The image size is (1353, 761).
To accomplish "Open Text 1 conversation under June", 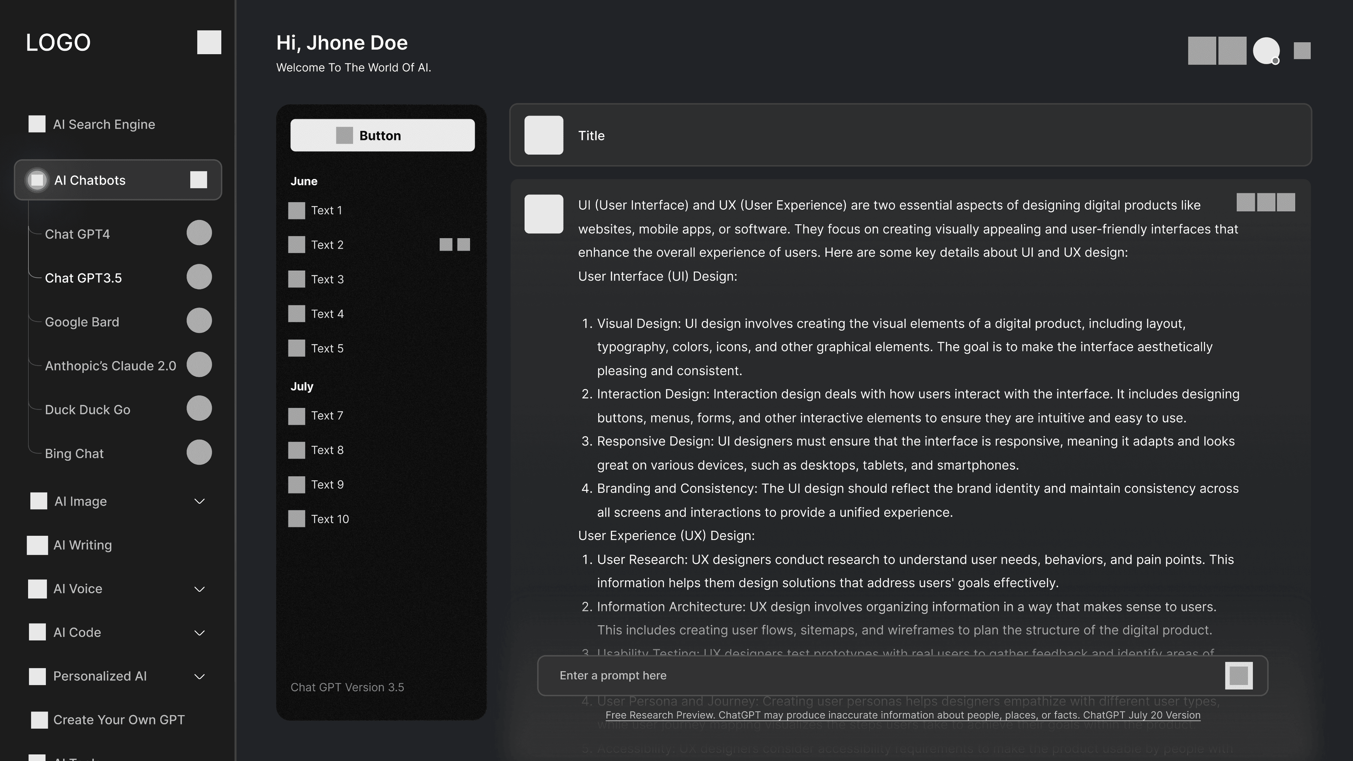I will click(x=326, y=210).
